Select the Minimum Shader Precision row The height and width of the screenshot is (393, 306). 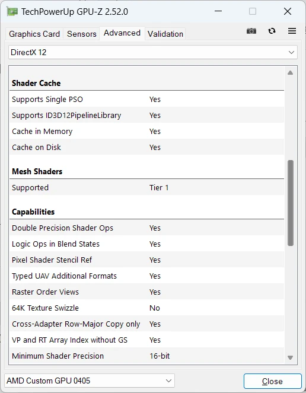pyautogui.click(x=146, y=356)
